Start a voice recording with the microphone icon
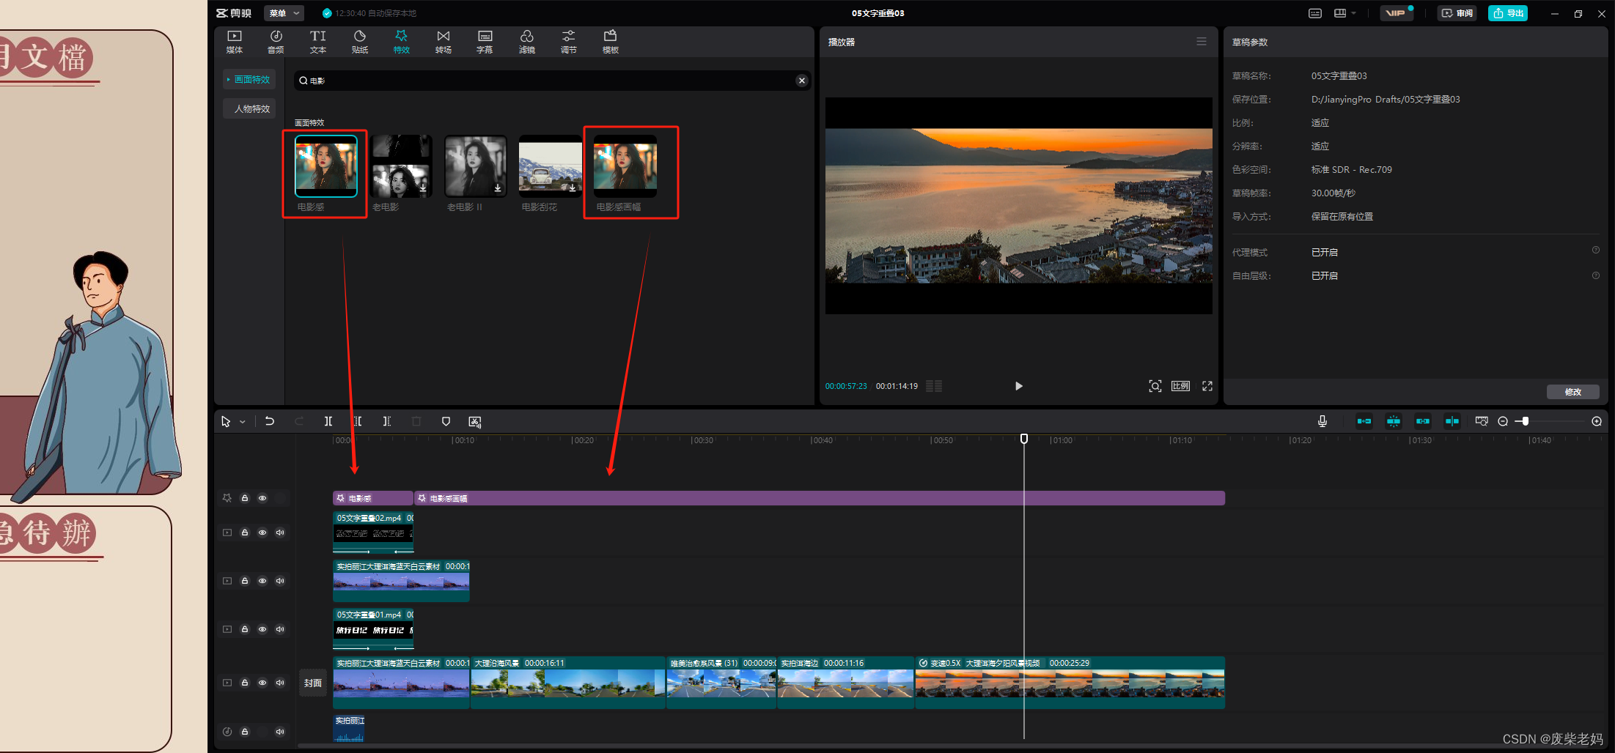This screenshot has width=1615, height=753. [x=1322, y=421]
